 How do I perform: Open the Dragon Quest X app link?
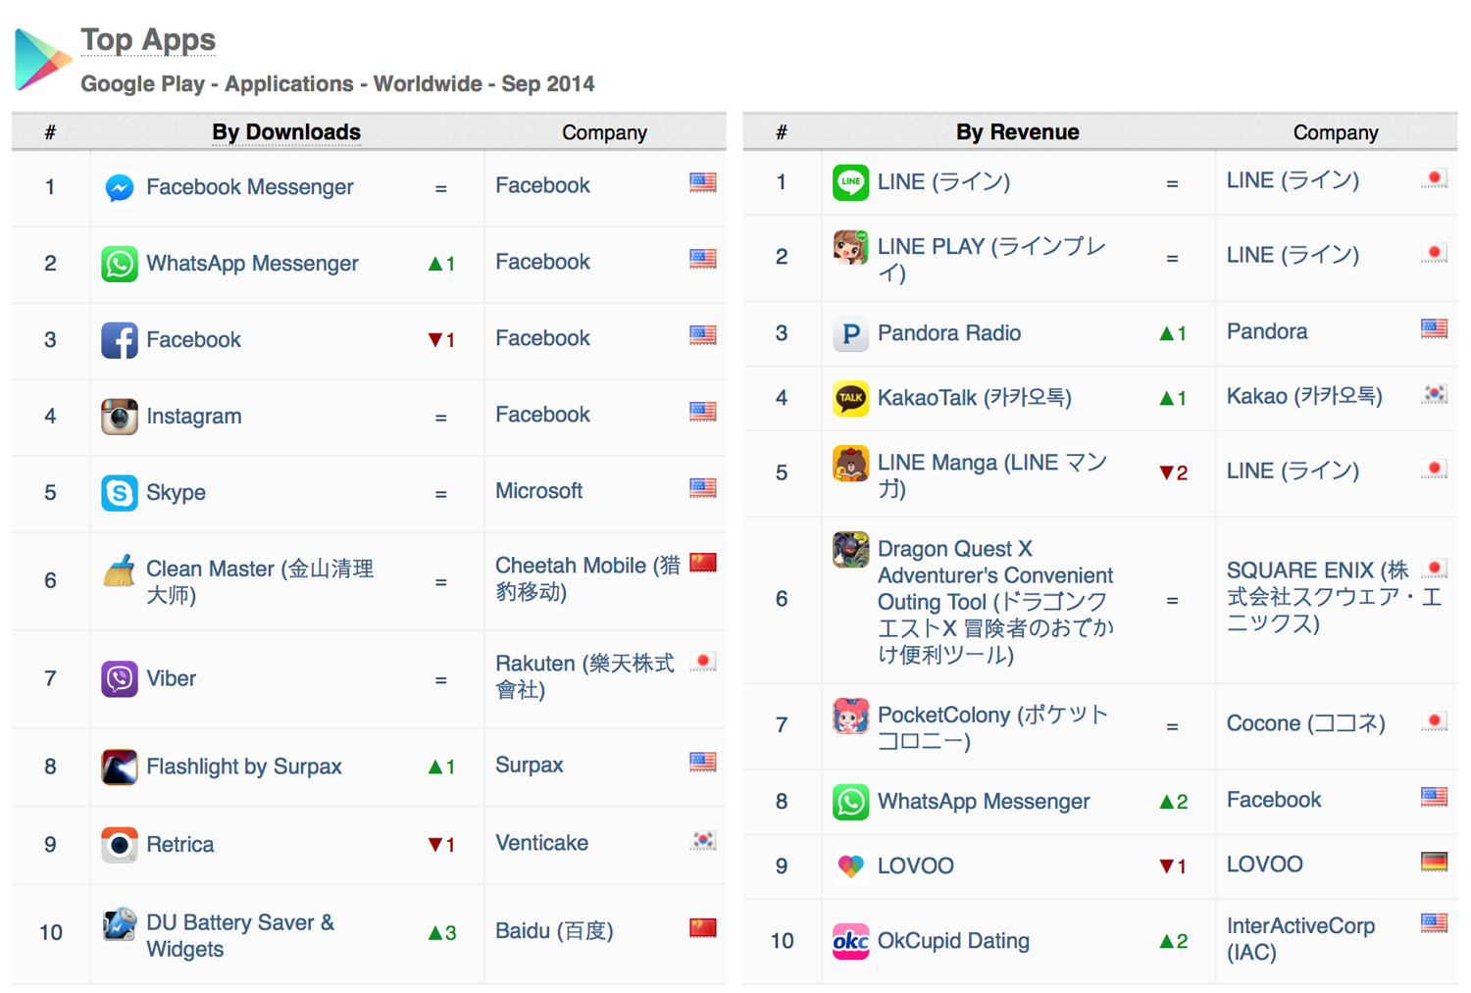[x=995, y=602]
